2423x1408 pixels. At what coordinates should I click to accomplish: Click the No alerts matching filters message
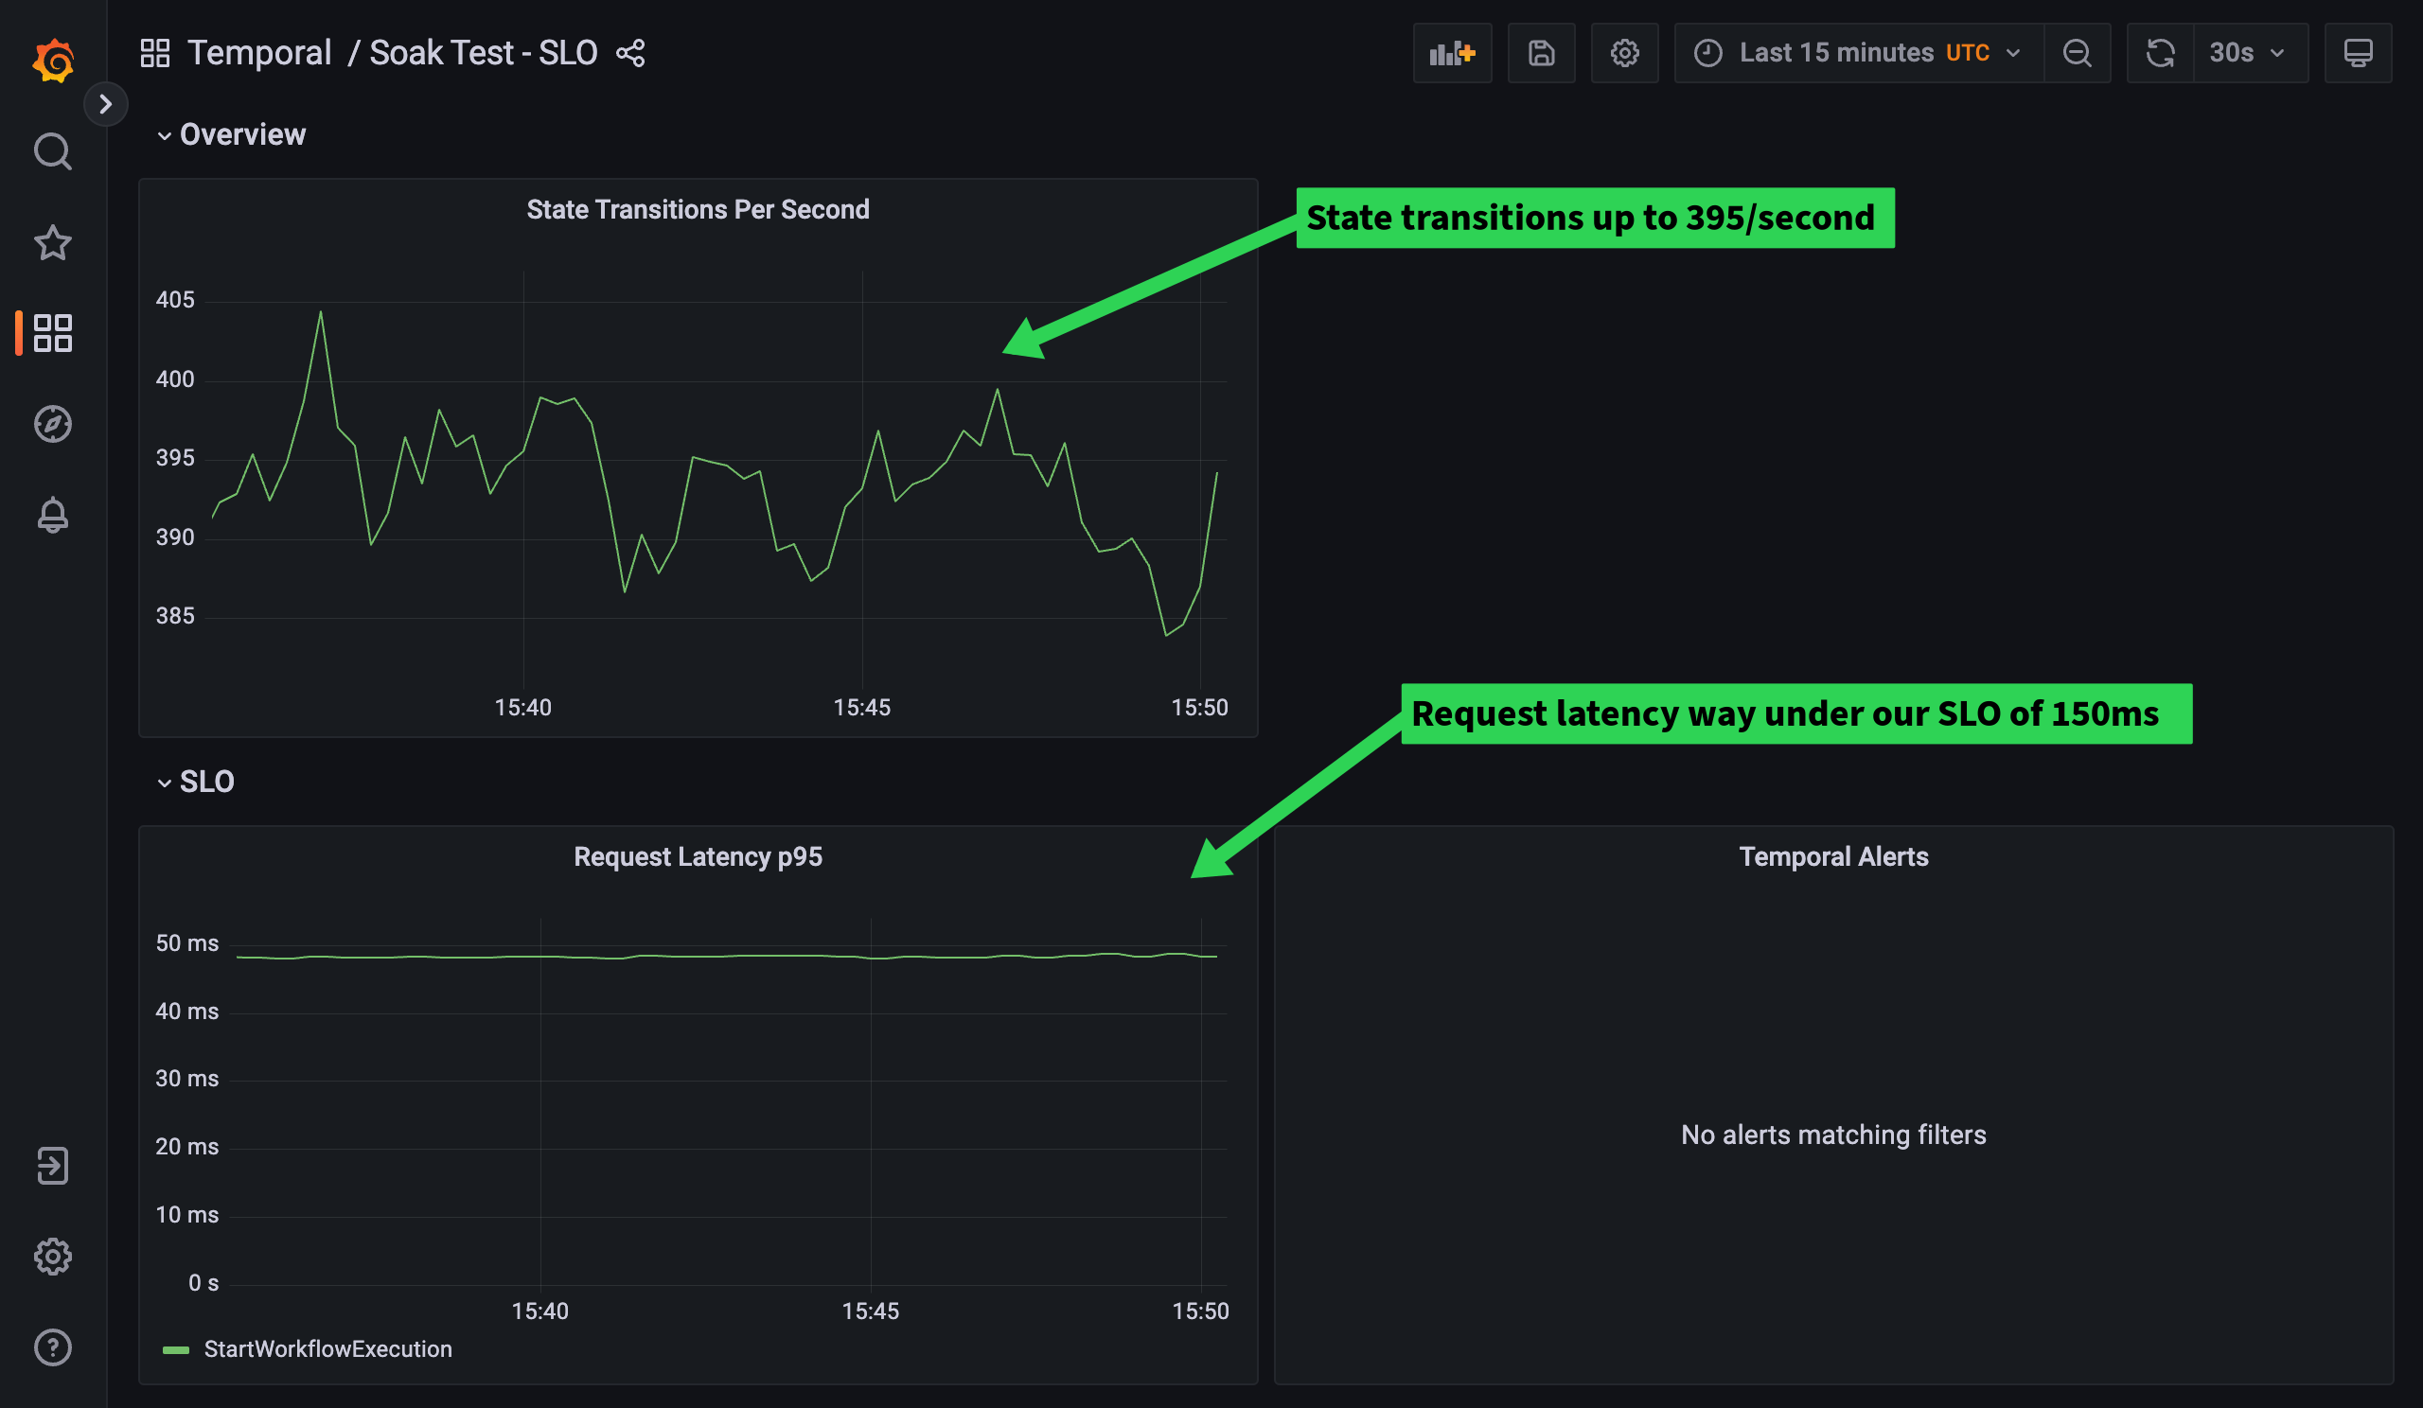[x=1833, y=1135]
